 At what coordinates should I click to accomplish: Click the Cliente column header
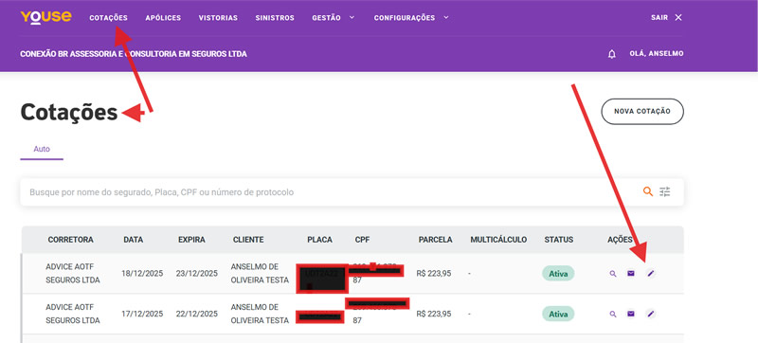coord(248,240)
